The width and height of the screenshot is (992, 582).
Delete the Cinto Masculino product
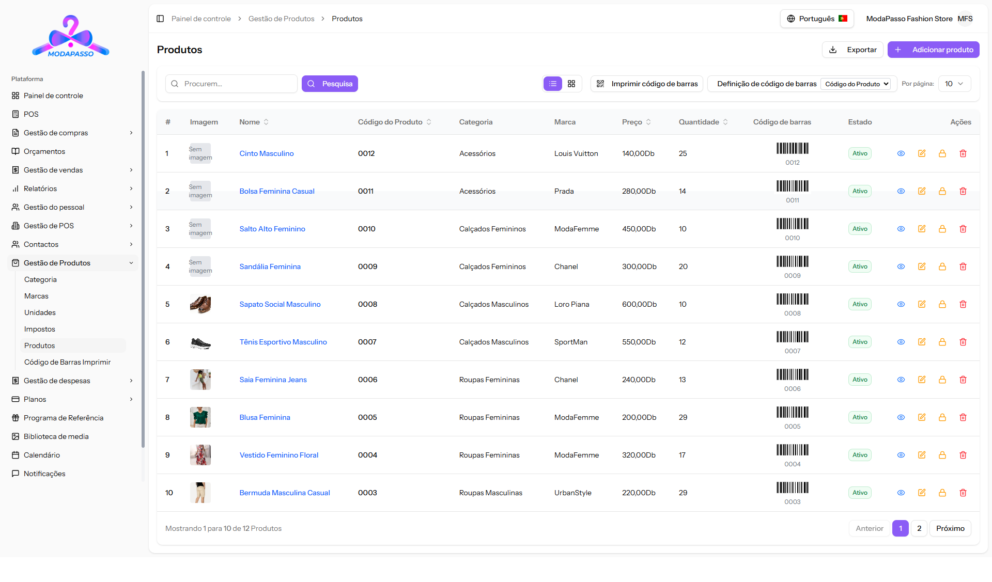963,153
